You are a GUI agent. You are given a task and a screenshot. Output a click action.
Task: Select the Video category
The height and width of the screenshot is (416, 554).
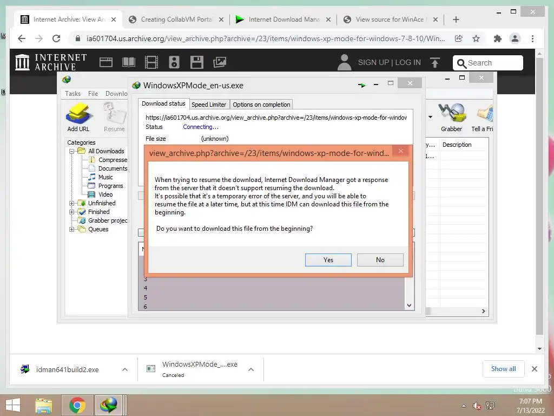pyautogui.click(x=105, y=194)
